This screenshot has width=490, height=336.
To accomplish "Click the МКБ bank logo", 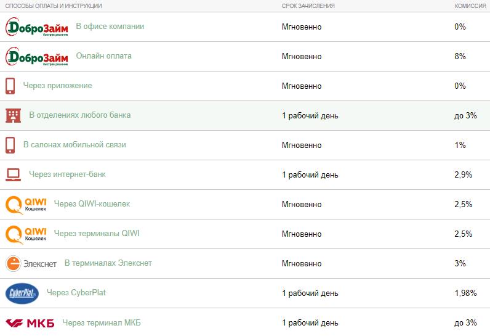I will coord(30,323).
